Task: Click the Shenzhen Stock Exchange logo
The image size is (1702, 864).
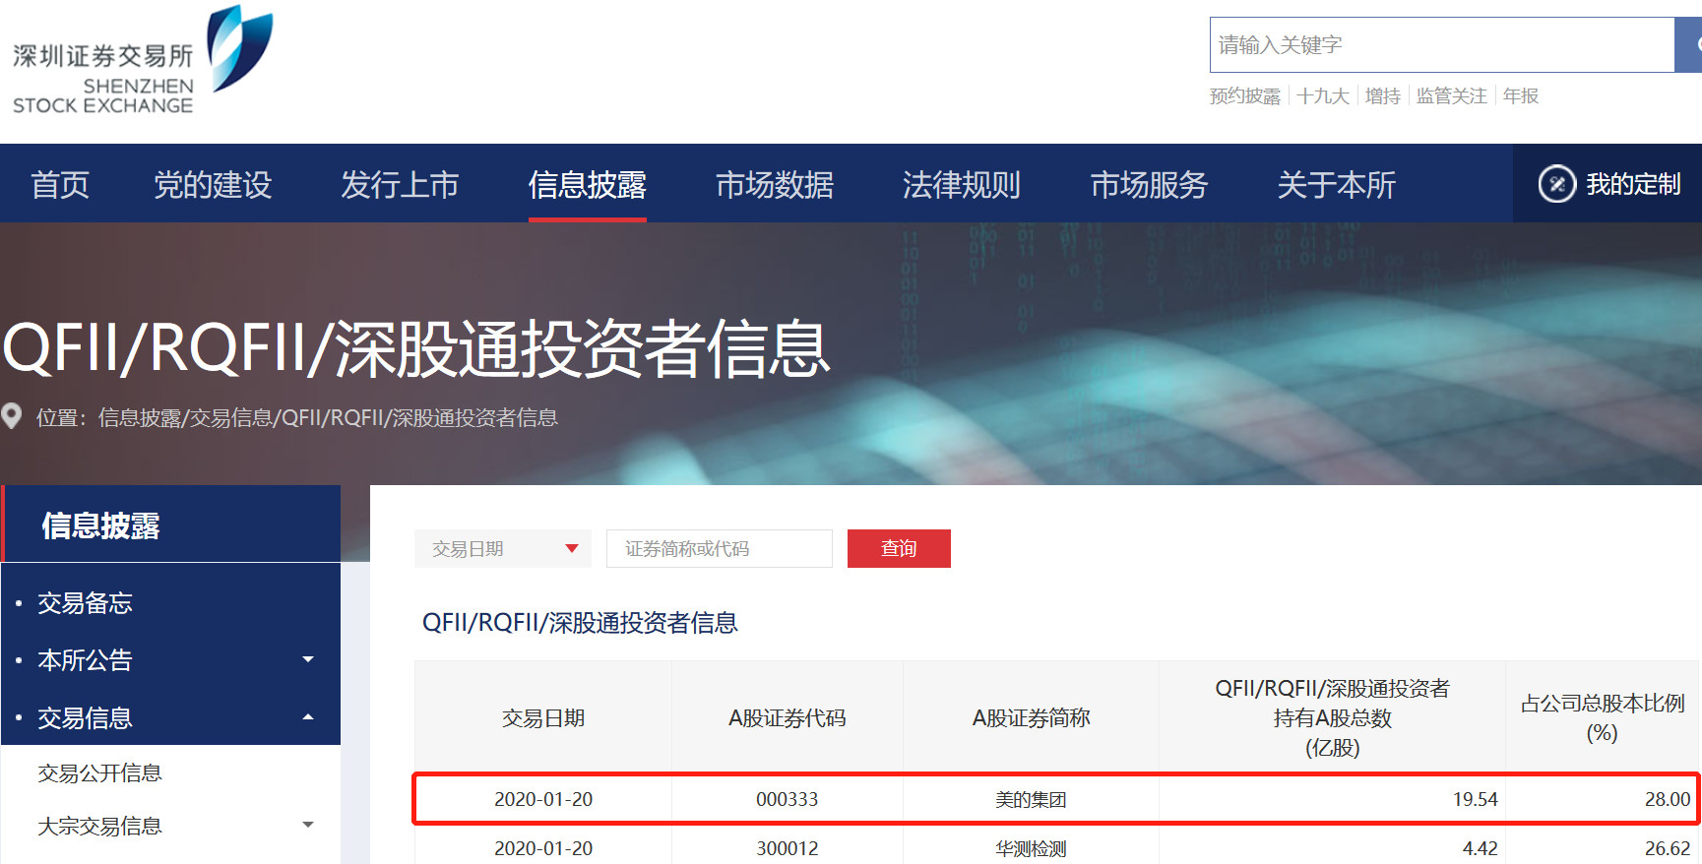Action: [142, 61]
